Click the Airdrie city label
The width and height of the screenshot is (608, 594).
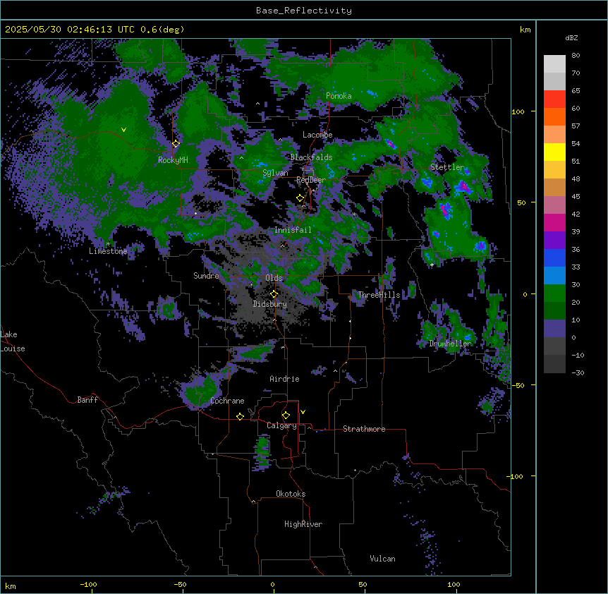(285, 379)
